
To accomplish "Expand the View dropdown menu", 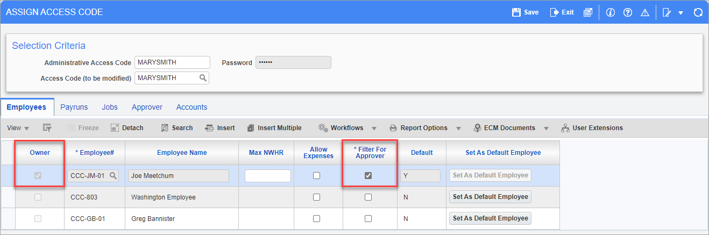I will (x=18, y=128).
